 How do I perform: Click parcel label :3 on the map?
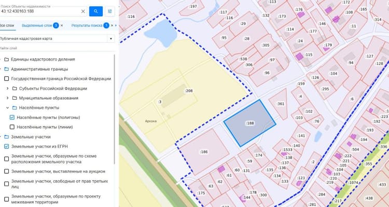point(160,102)
